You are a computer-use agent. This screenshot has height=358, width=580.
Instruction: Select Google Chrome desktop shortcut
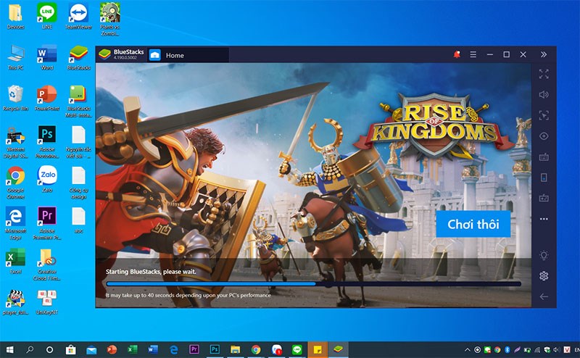click(15, 183)
